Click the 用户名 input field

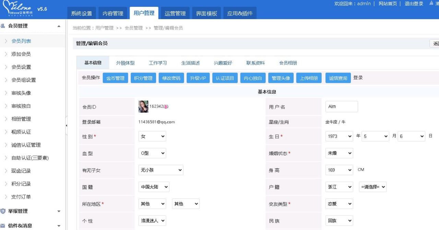point(341,106)
